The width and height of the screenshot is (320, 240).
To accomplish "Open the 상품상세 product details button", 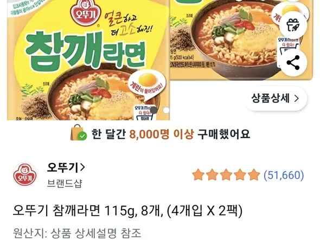I will 276,99.
